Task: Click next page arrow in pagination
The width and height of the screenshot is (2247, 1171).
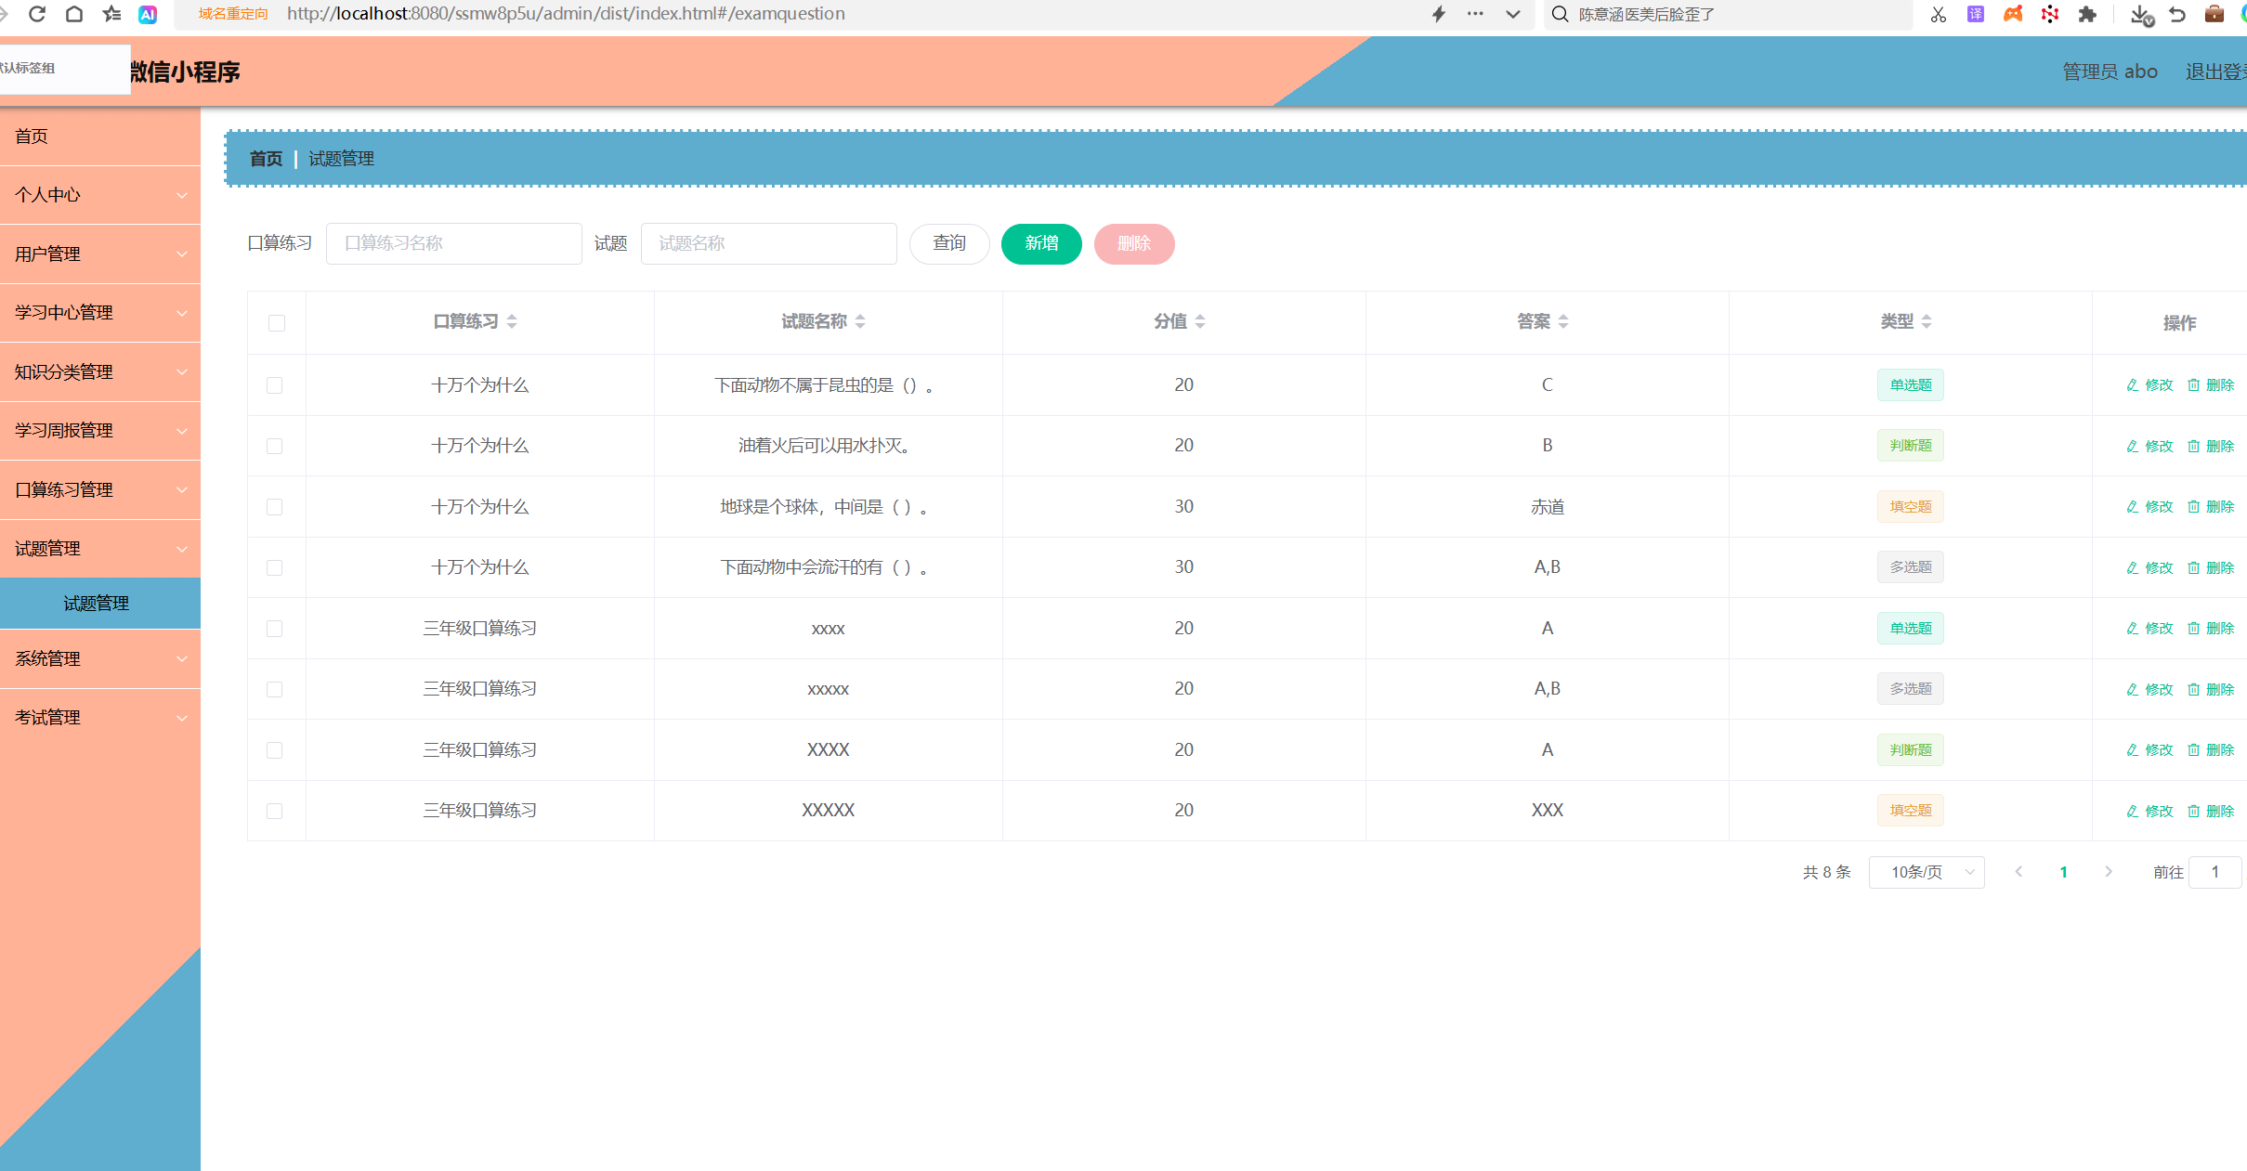Action: click(2109, 872)
